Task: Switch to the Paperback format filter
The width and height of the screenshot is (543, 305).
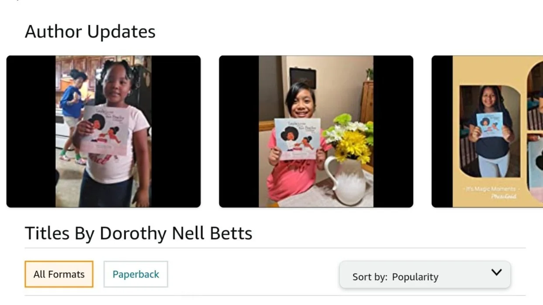Action: click(x=136, y=274)
